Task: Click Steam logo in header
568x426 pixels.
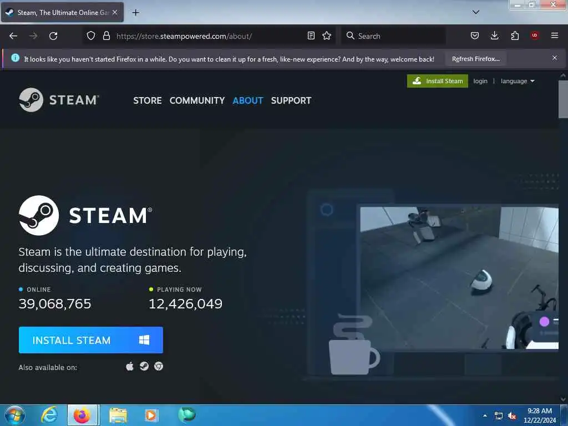Action: (59, 100)
